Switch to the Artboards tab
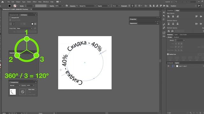 (170, 63)
